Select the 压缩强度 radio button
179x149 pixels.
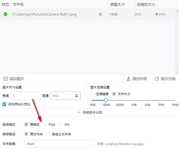pyautogui.click(x=92, y=94)
